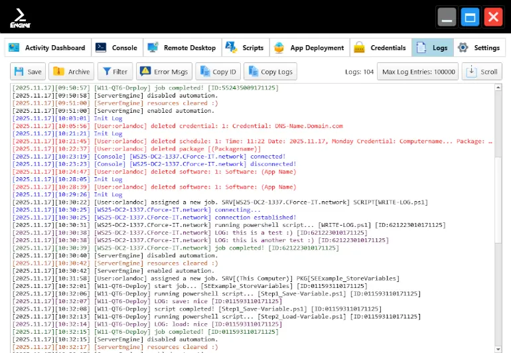The height and width of the screenshot is (353, 511).
Task: Click the Max Log Entries button
Action: [x=418, y=72]
